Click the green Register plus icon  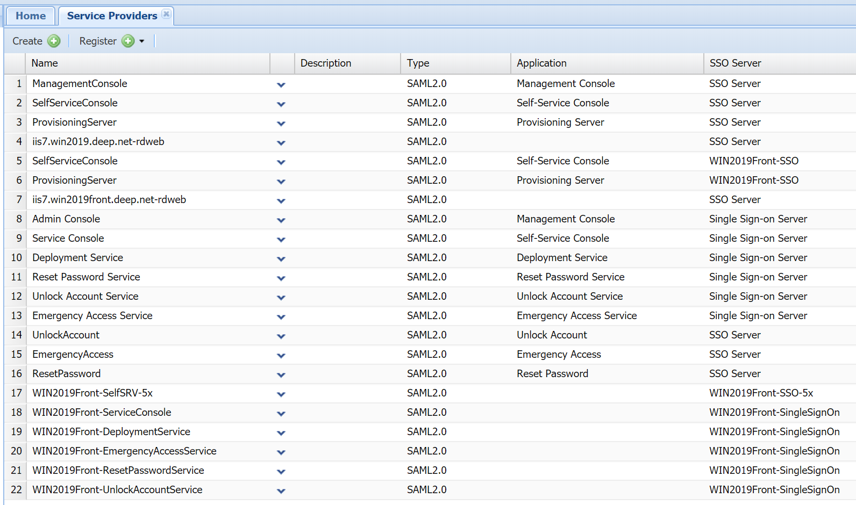(128, 41)
